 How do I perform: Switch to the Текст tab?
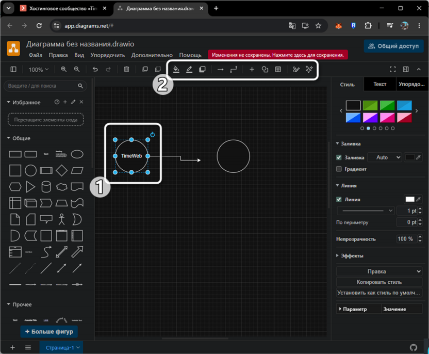[x=379, y=84]
